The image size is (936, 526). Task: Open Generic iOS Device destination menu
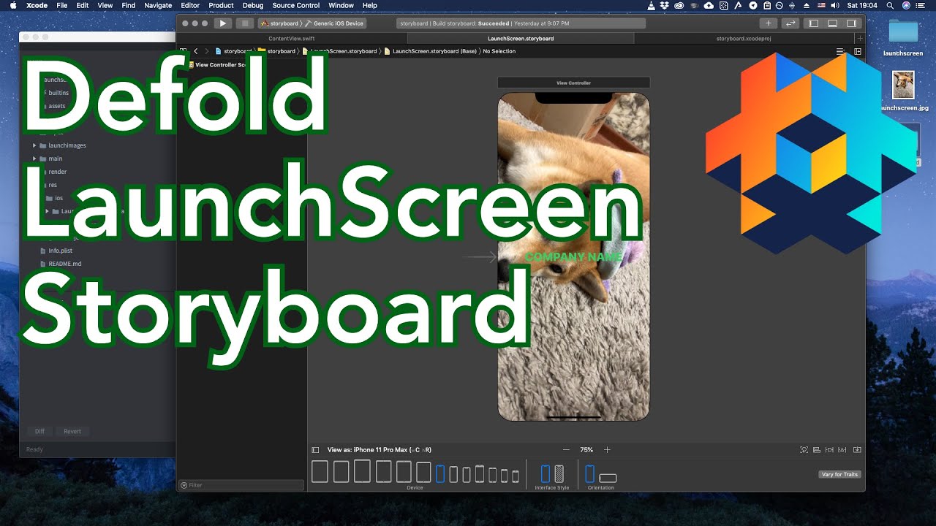coord(334,23)
